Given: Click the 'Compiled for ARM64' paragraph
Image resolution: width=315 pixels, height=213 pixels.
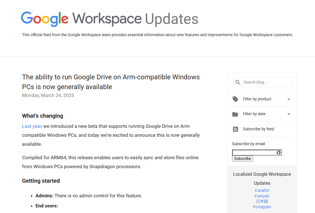Looking at the screenshot, I should pos(110,162).
